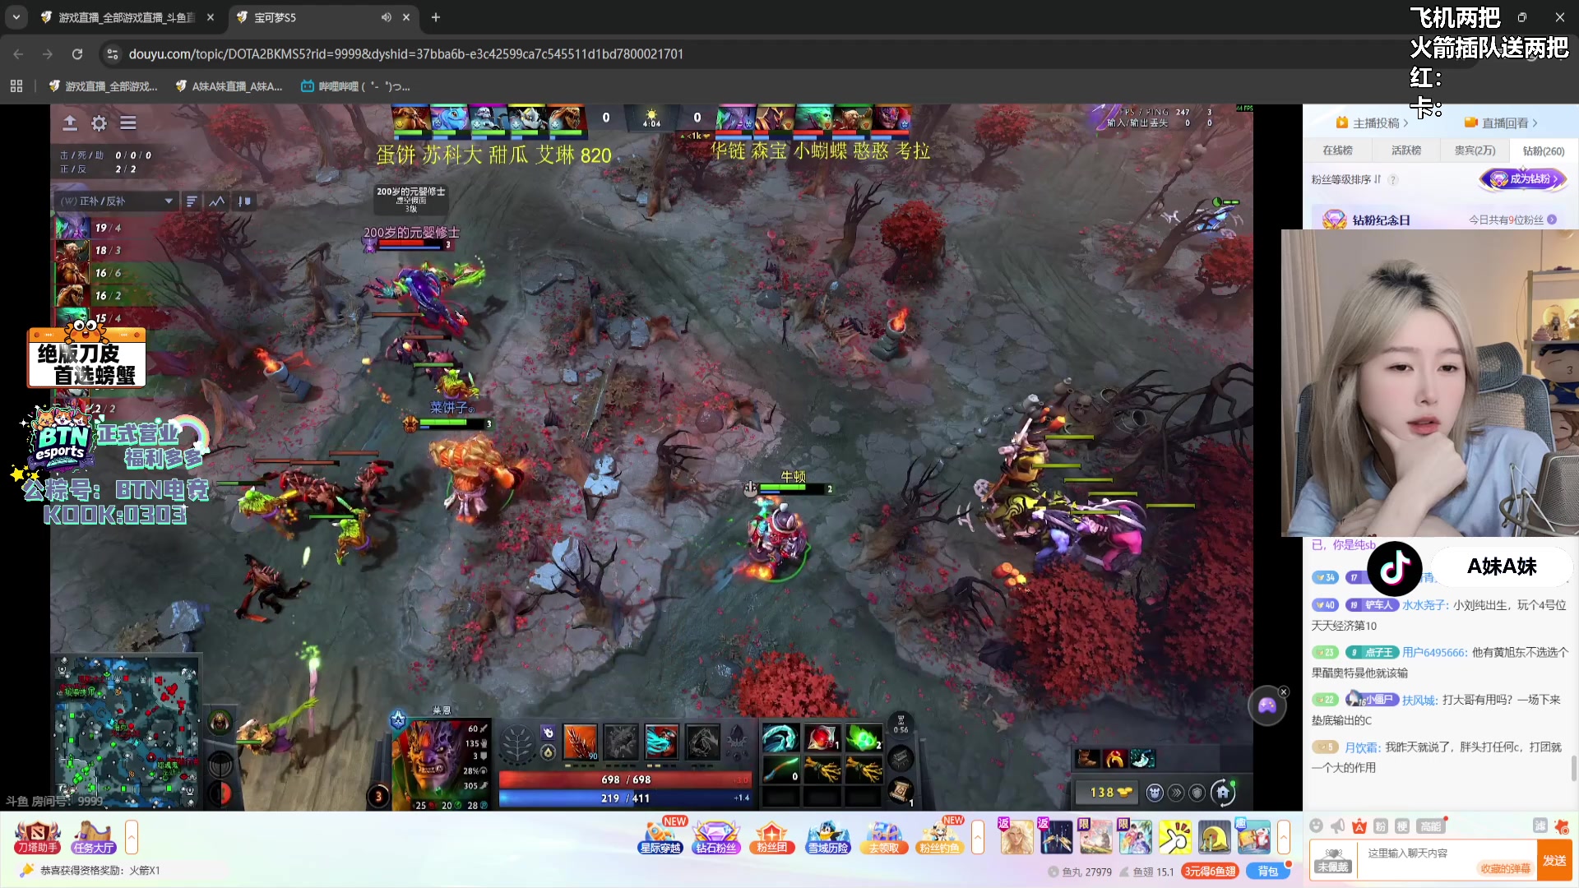Open the game settings gear icon
This screenshot has height=888, width=1579.
tap(99, 123)
